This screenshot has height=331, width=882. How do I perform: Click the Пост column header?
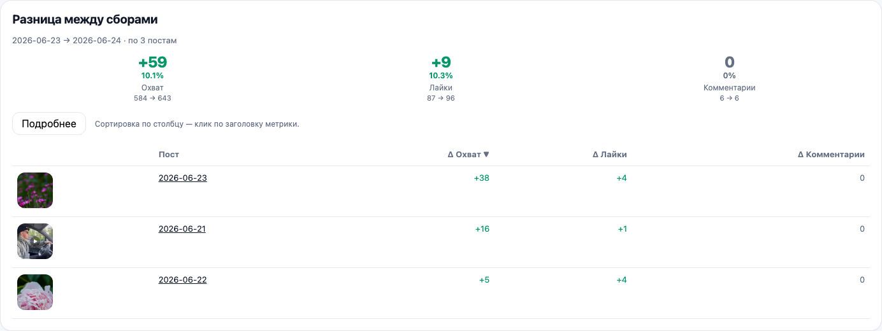tap(169, 154)
